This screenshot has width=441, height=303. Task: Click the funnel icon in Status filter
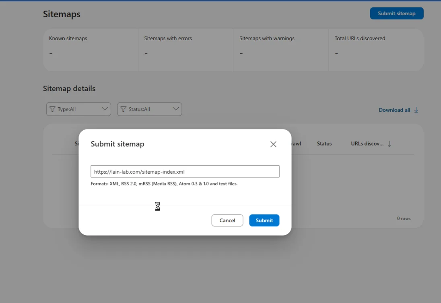[124, 109]
